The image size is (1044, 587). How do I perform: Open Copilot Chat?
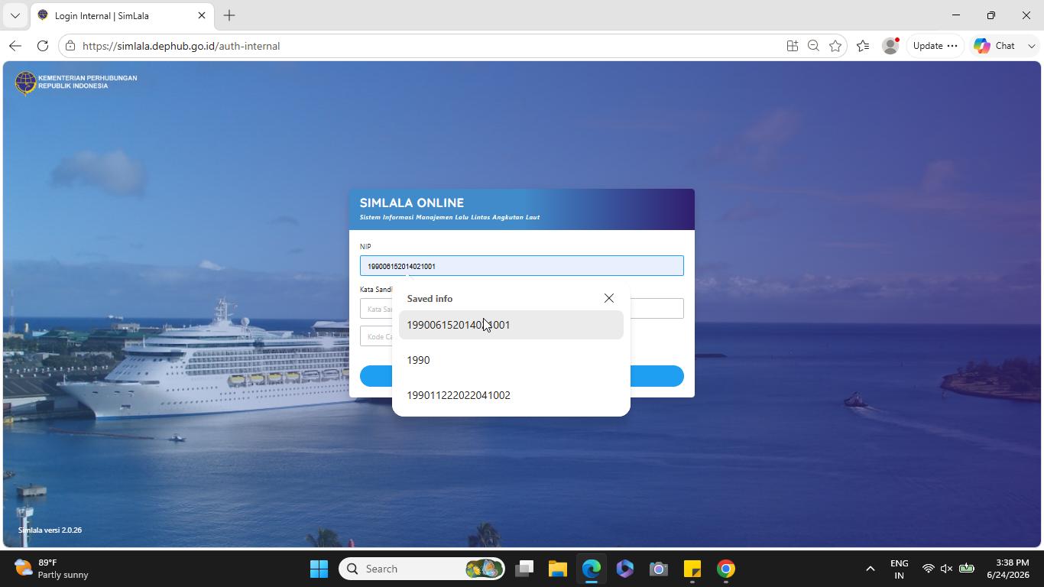[995, 46]
